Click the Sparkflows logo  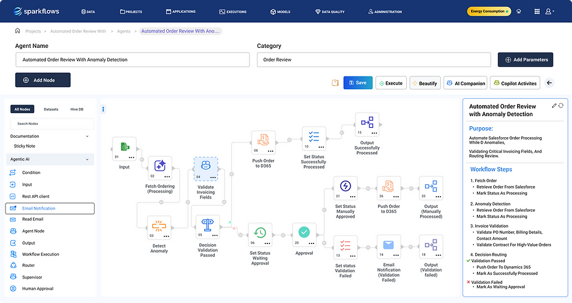tap(36, 11)
